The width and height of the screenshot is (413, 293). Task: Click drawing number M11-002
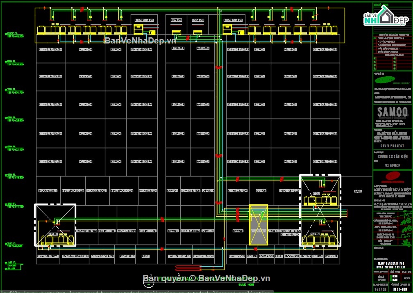point(402,289)
